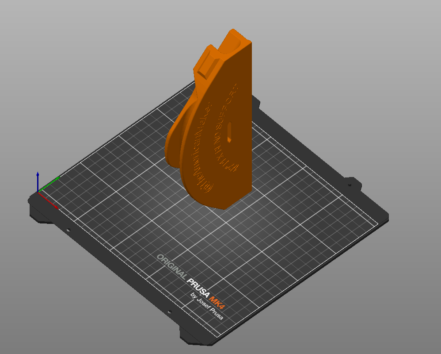This screenshot has height=354, width=441.
Task: Click the screw hole on bed's left edge
Action: click(x=68, y=230)
